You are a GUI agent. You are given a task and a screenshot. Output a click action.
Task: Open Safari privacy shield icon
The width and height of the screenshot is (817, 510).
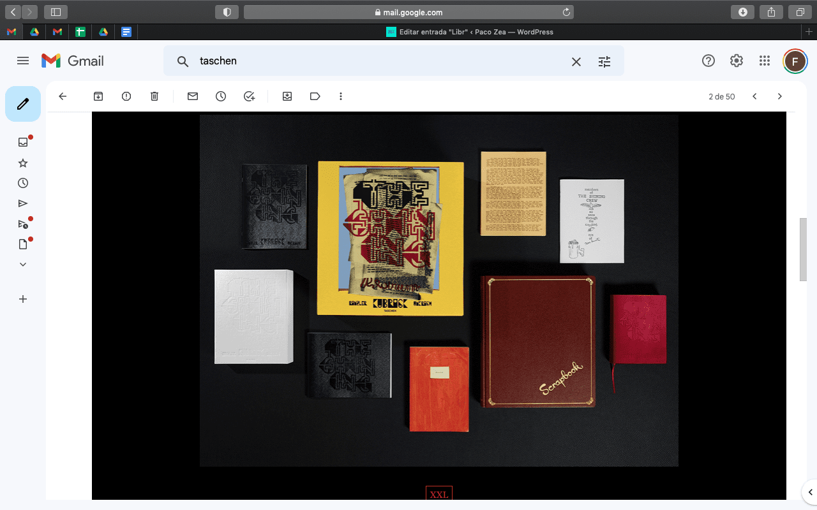point(227,12)
